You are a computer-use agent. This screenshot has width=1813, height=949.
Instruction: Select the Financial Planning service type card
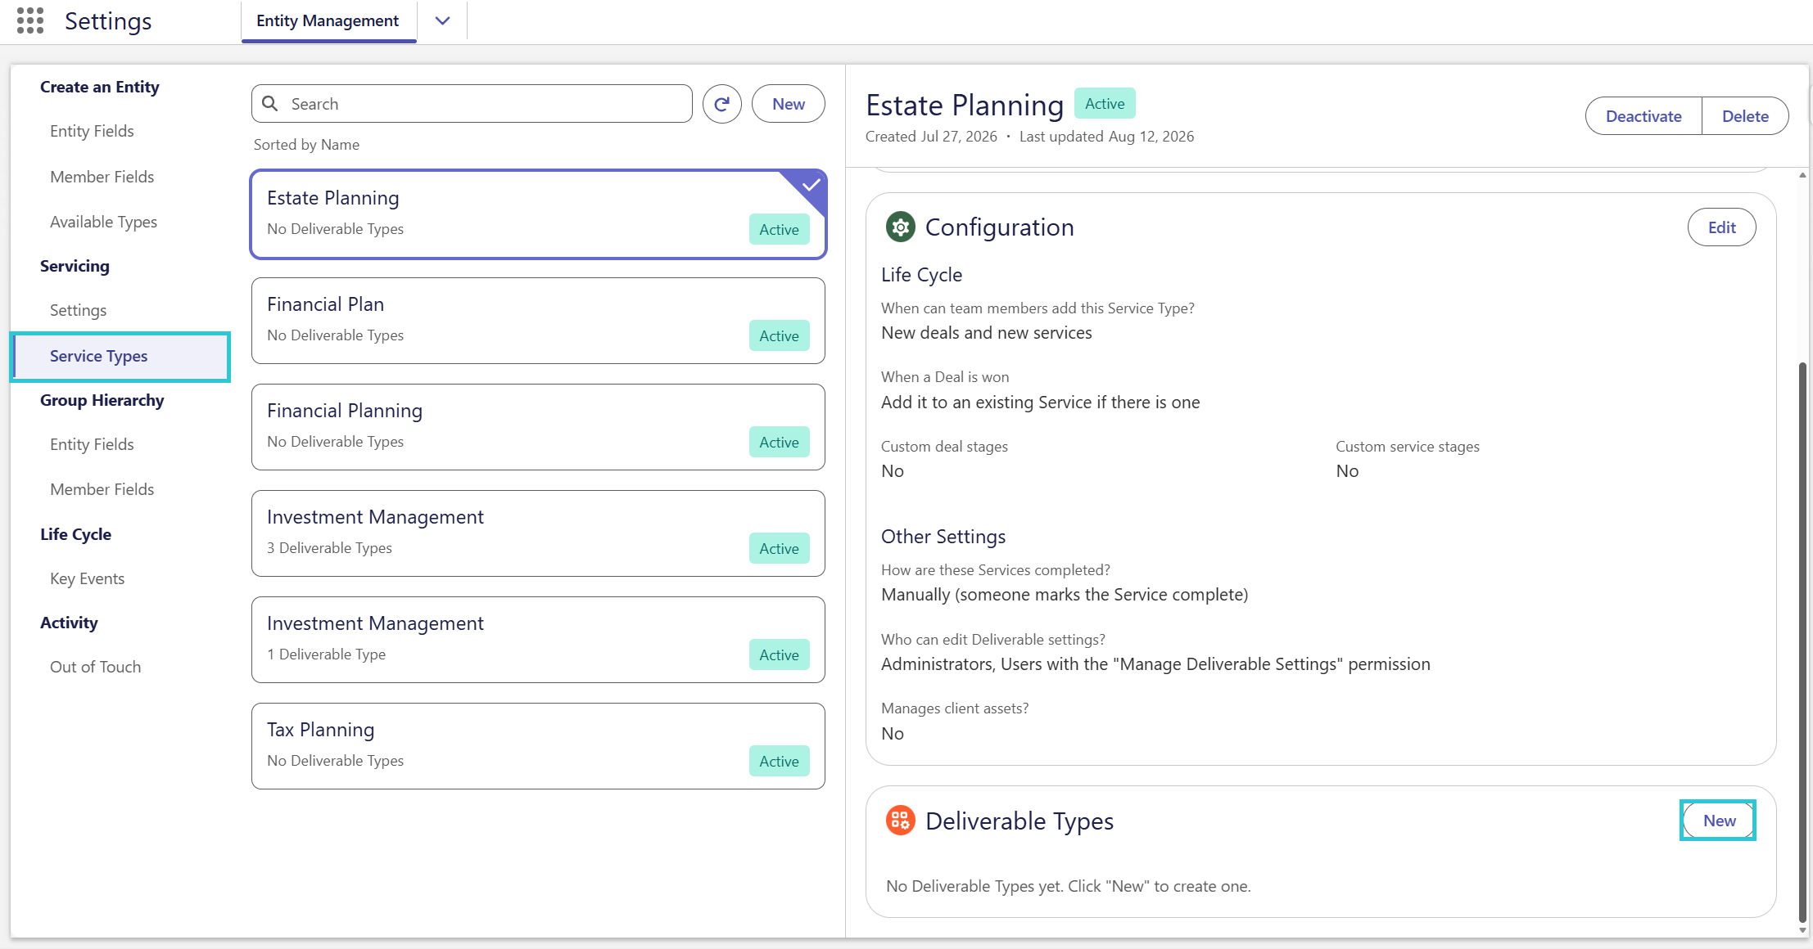538,427
